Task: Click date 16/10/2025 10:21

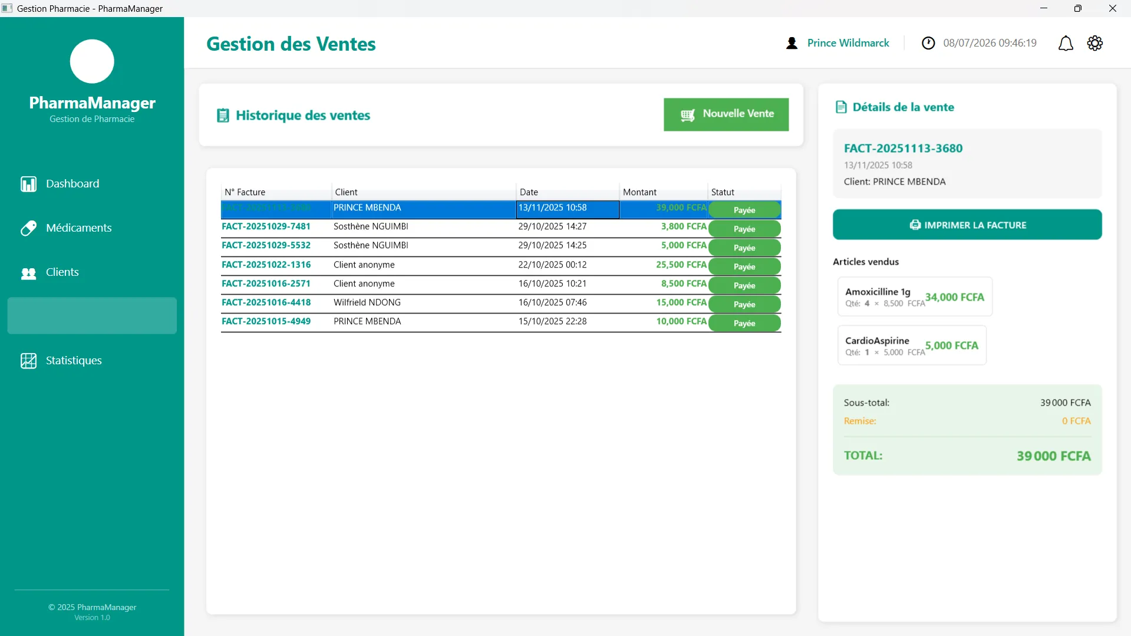Action: 552,284
